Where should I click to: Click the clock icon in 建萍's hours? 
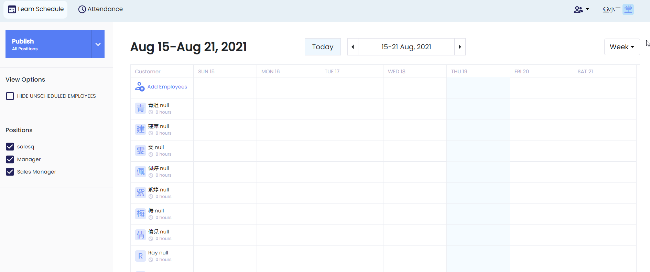(x=151, y=133)
